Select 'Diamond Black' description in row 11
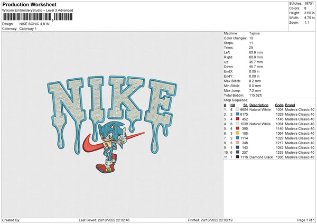The image size is (317, 224). [261, 157]
